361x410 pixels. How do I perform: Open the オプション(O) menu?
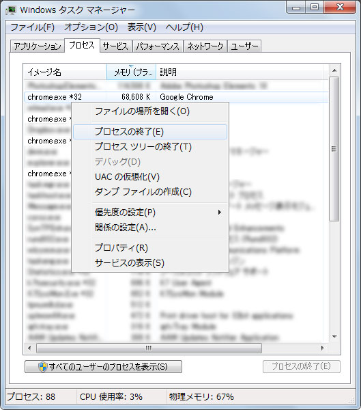coord(91,27)
